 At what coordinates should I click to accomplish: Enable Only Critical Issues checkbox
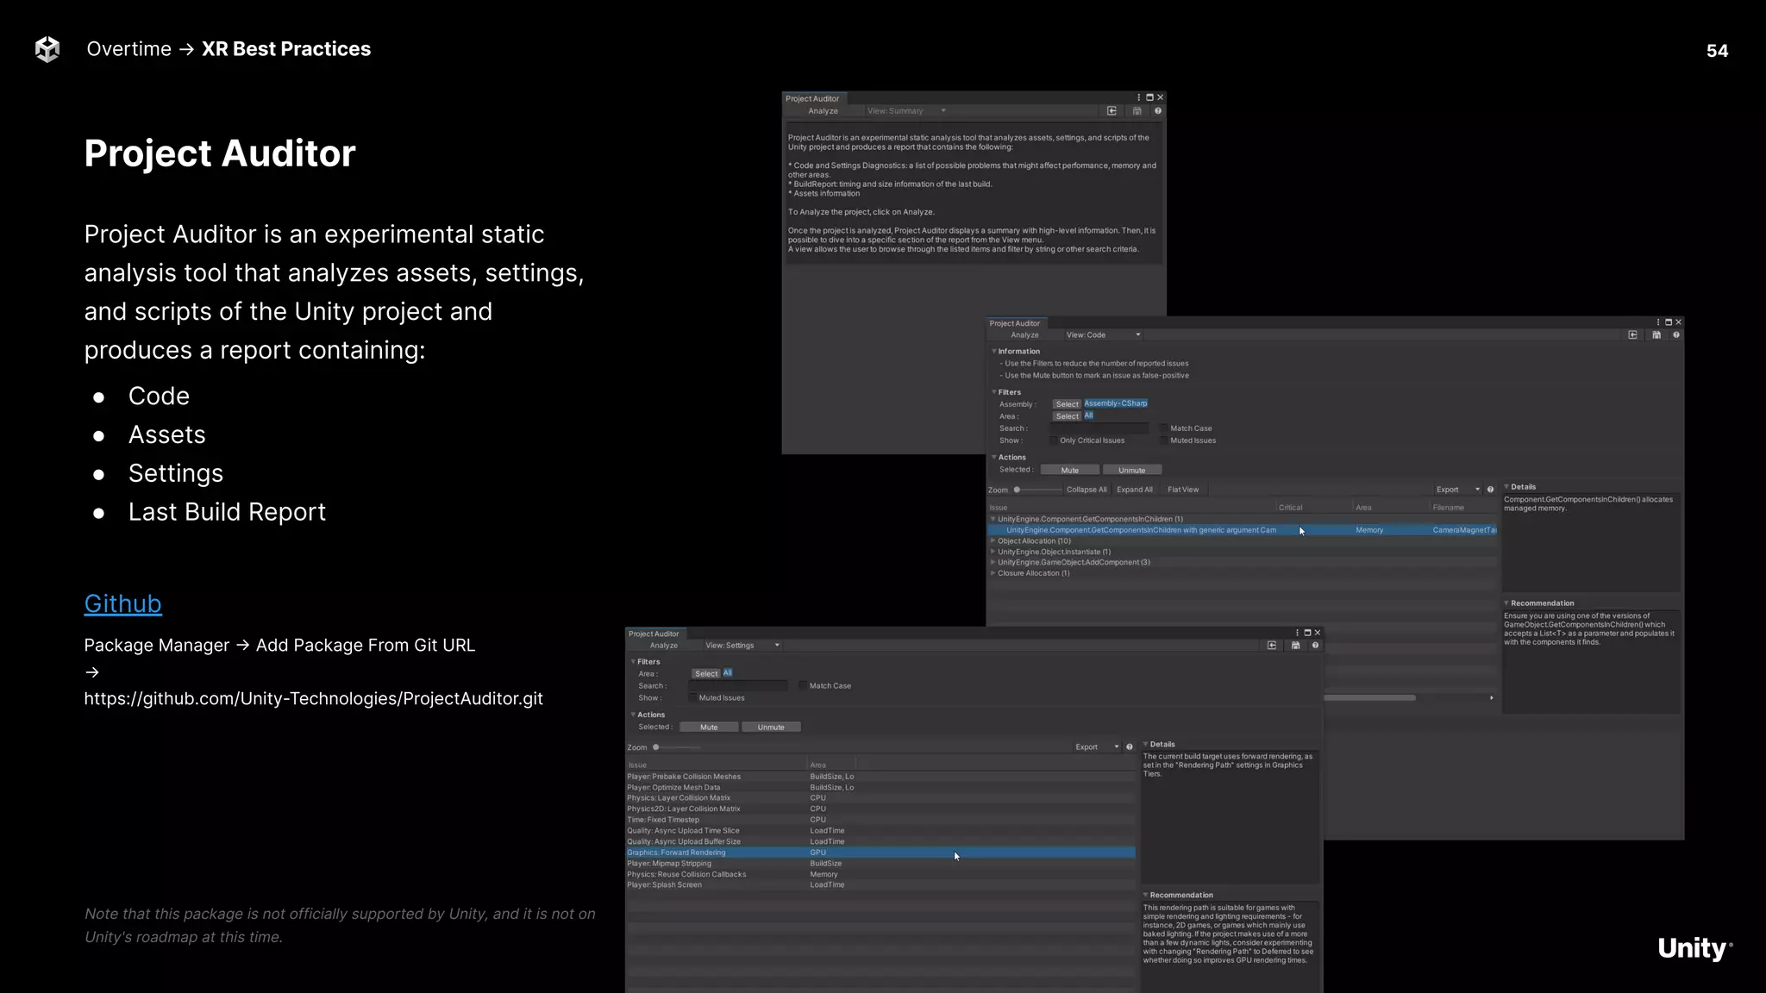[x=1054, y=440]
